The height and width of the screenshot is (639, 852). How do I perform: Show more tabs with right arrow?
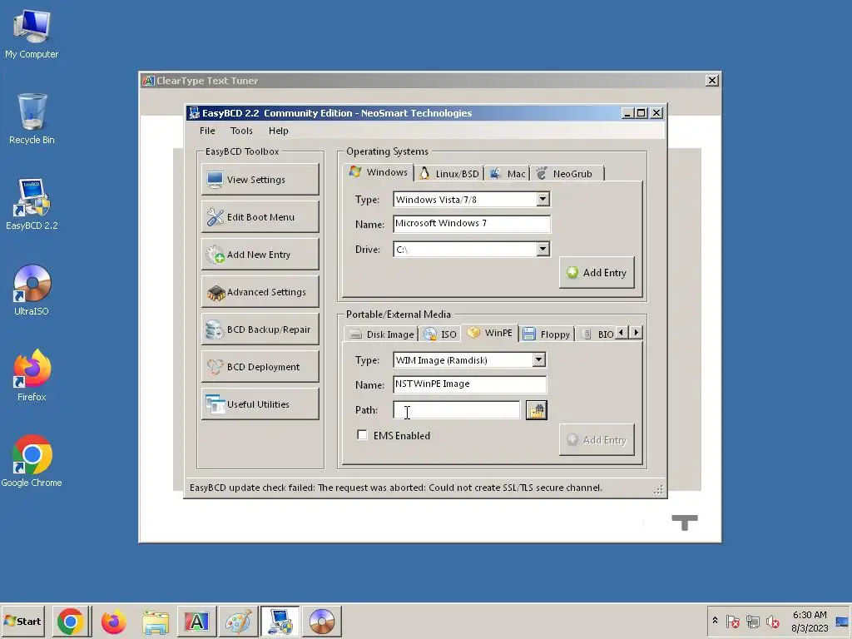[637, 333]
